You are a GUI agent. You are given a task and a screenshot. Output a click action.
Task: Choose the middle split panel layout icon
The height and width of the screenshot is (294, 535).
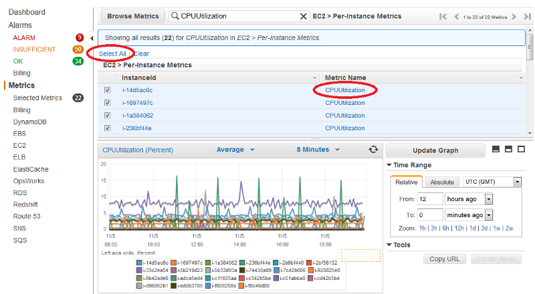(x=508, y=149)
